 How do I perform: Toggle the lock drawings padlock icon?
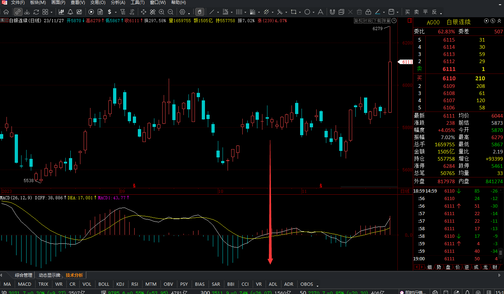368,12
